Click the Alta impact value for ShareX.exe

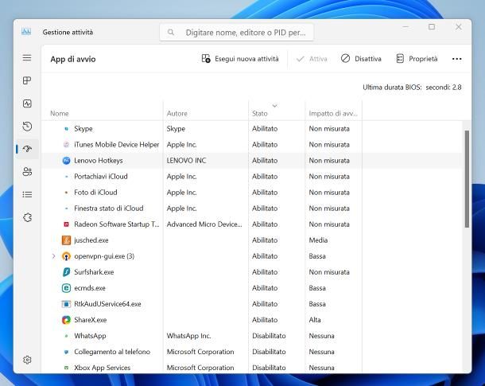tap(315, 320)
